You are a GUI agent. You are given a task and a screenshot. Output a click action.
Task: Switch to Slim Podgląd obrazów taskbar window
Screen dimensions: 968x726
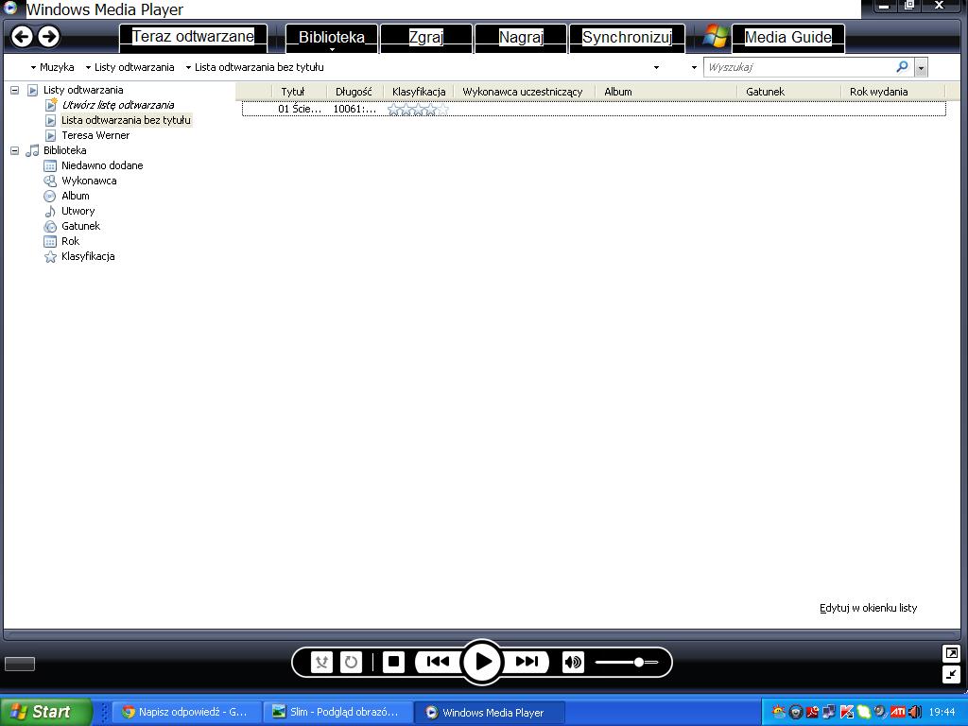337,712
